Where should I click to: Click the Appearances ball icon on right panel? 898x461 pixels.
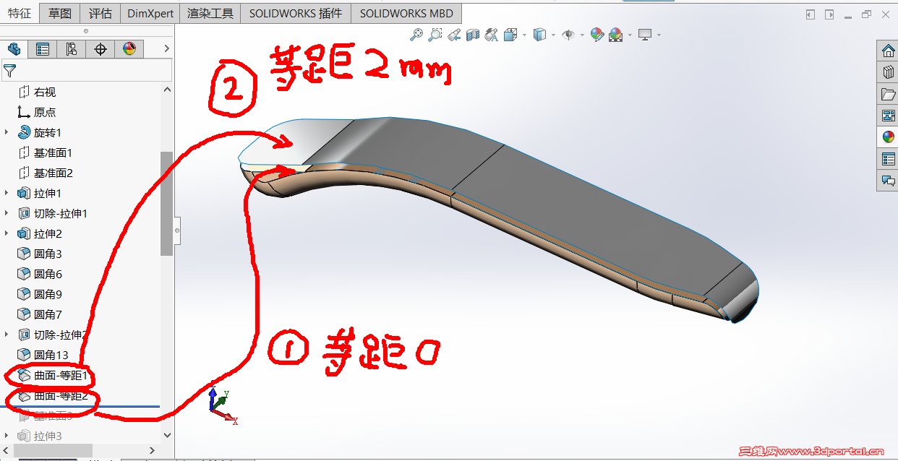point(887,136)
